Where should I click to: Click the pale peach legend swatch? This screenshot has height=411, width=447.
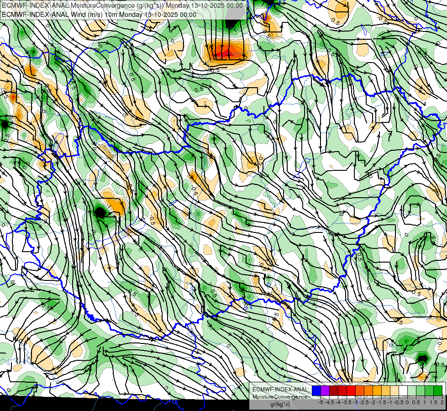tap(394, 391)
